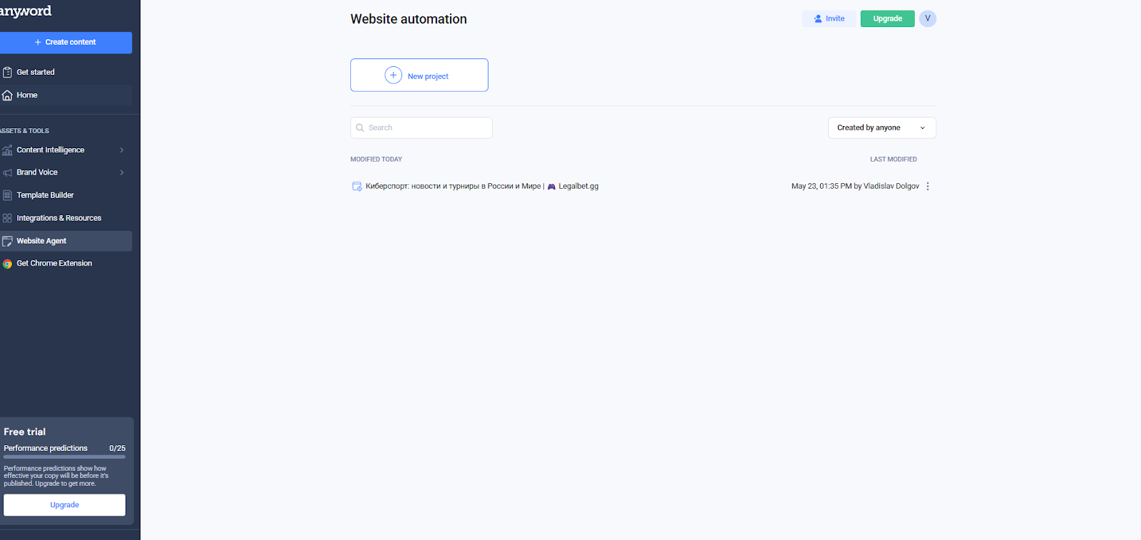Open the Киберспорт Legalbet.gg project
Viewport: 1141px width, 540px height.
pos(482,186)
